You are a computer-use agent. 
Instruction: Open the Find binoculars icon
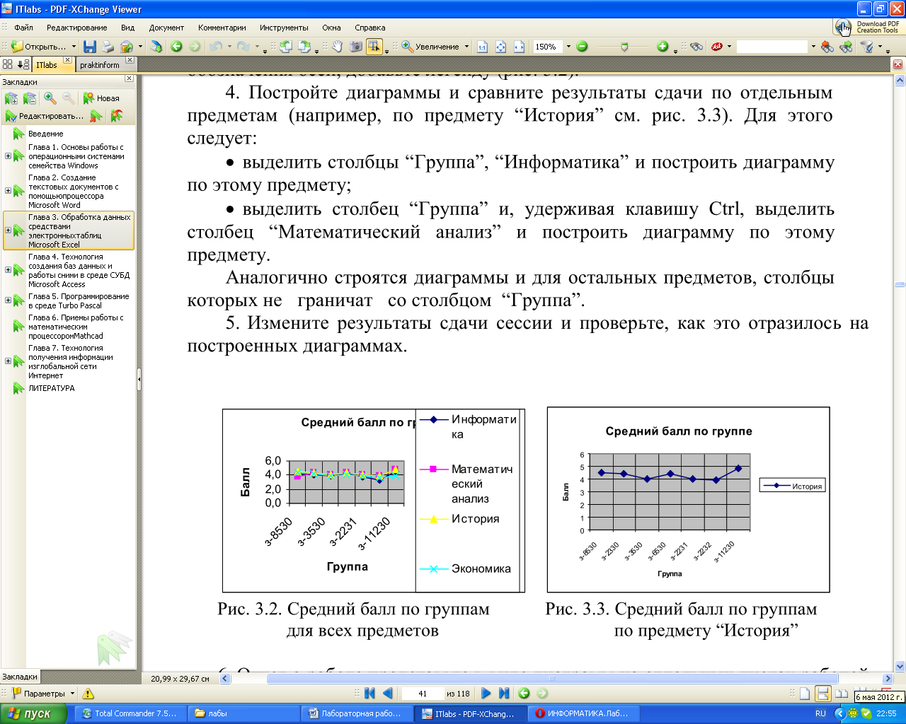[x=696, y=47]
